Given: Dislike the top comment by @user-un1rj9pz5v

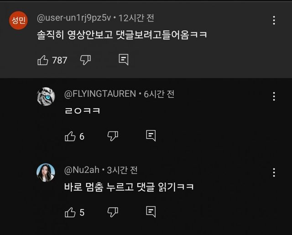Looking at the screenshot, I should 85,60.
